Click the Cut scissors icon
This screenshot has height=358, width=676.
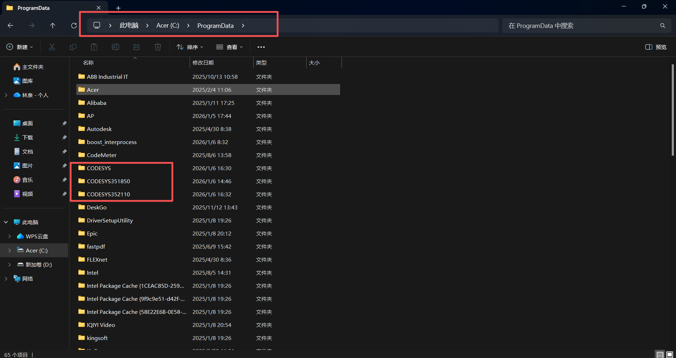click(52, 47)
